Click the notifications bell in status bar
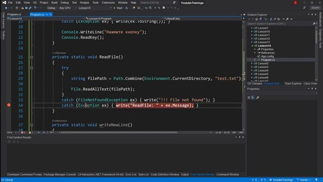This screenshot has width=323, height=182. (316, 180)
